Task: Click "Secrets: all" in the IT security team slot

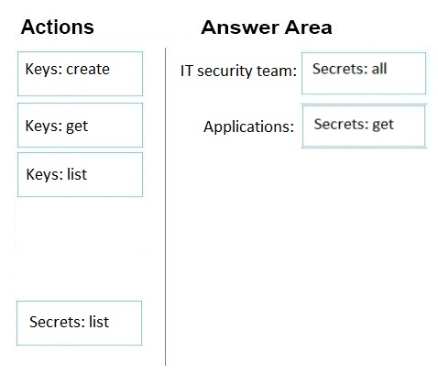Action: click(364, 73)
